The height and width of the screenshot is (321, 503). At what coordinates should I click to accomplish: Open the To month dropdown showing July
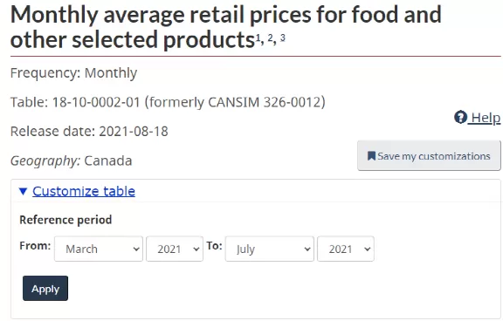270,249
